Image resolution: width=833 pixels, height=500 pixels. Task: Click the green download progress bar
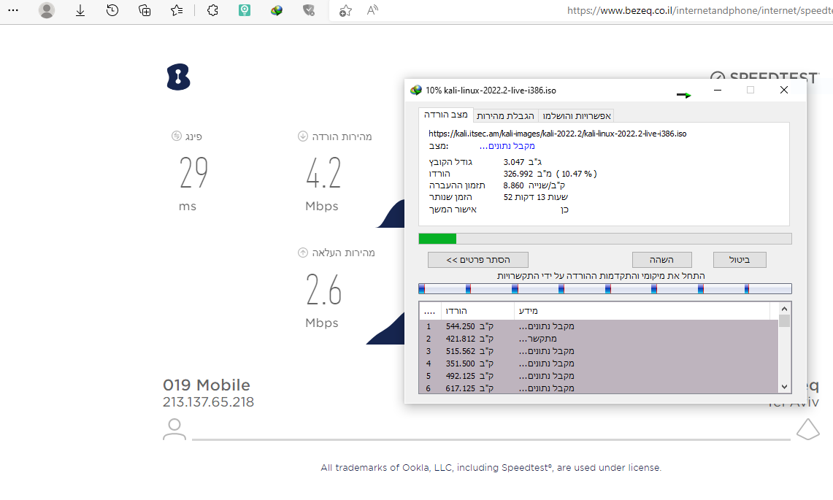point(605,239)
